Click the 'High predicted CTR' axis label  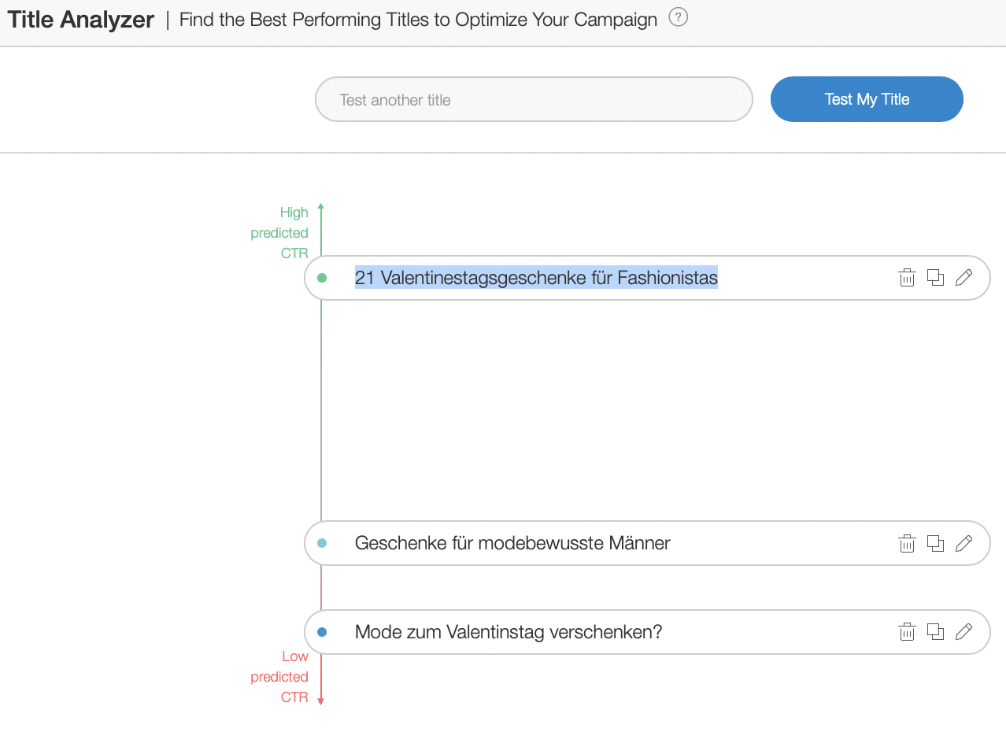(279, 233)
